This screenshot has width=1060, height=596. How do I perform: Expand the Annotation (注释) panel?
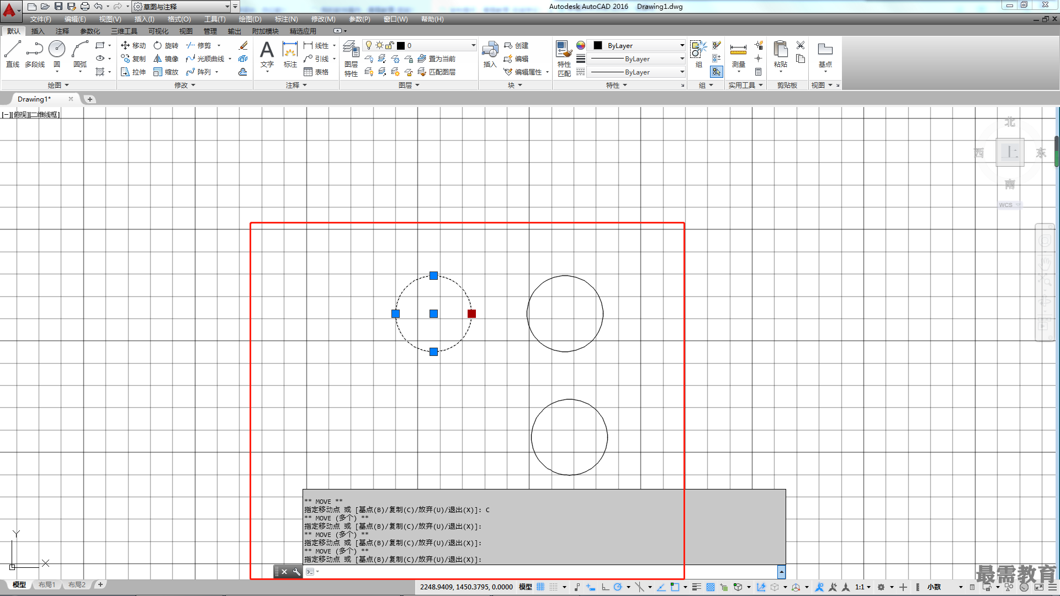pos(296,85)
